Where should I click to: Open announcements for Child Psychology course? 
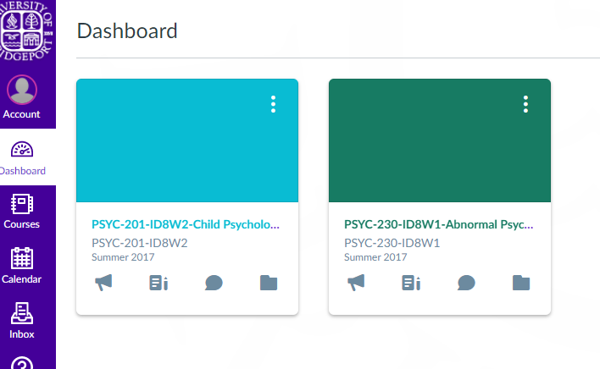(x=104, y=283)
